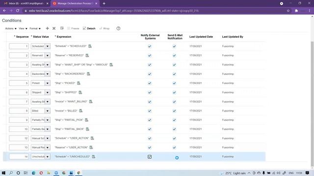This screenshot has width=314, height=176.
Task: Click the page vertical scrollbar
Action: (x=312, y=104)
